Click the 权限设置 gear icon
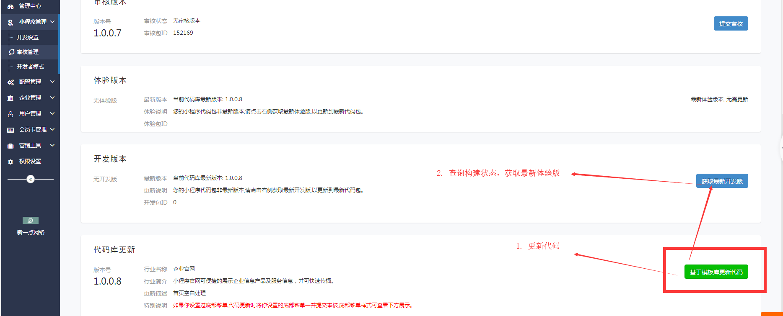The height and width of the screenshot is (316, 783). [x=10, y=162]
